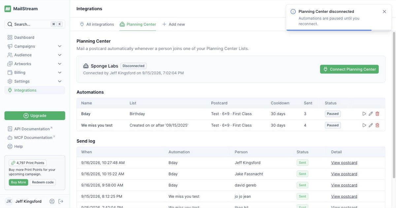Click the 4,797 Print Points badge
Screen dimensions: 396x208
[x=28, y=163]
